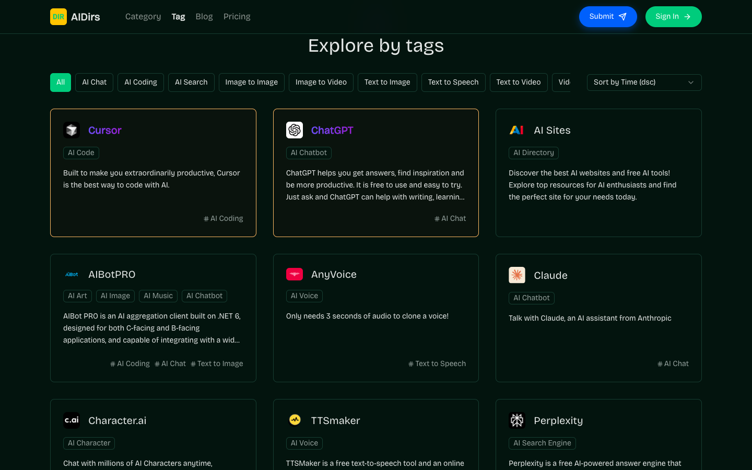Expand sort options via chevron arrow
Screen dimensions: 752x470
[691, 83]
